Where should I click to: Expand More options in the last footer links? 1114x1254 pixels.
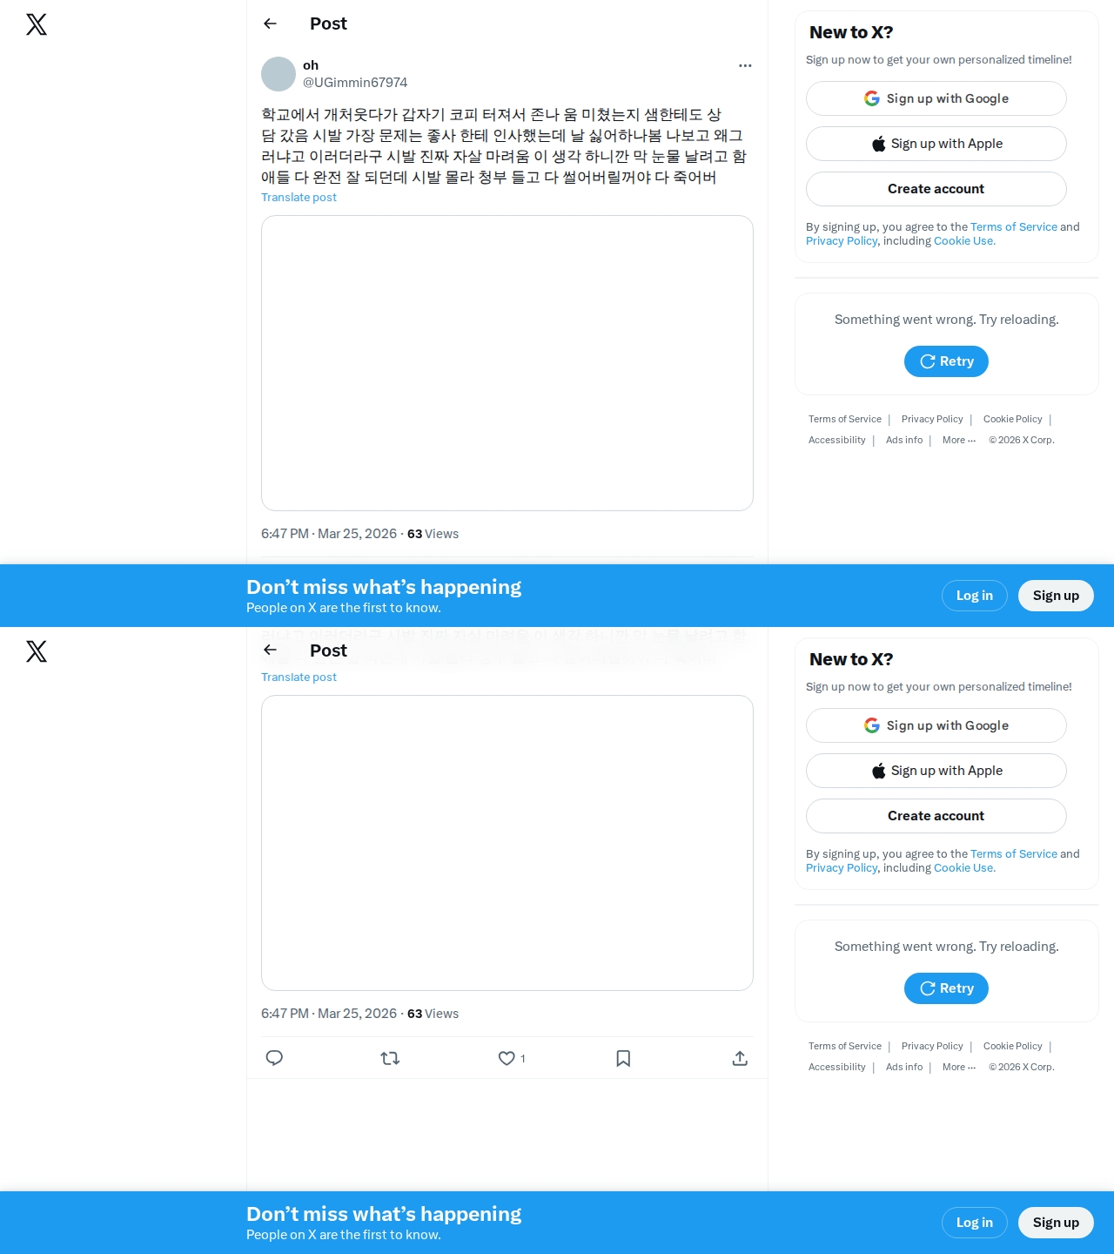point(959,1067)
